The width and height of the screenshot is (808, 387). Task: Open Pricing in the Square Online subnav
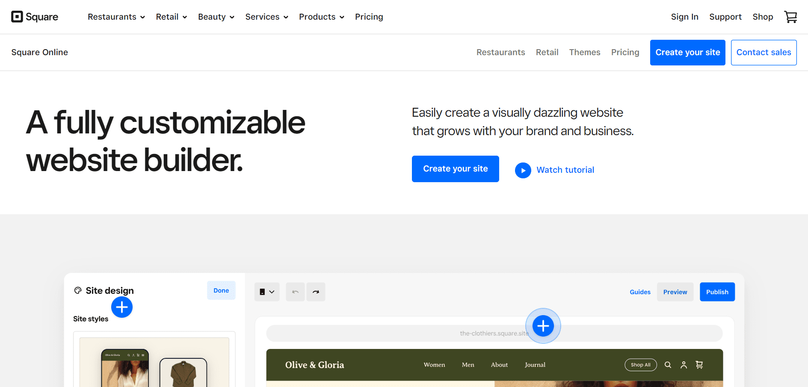tap(625, 52)
